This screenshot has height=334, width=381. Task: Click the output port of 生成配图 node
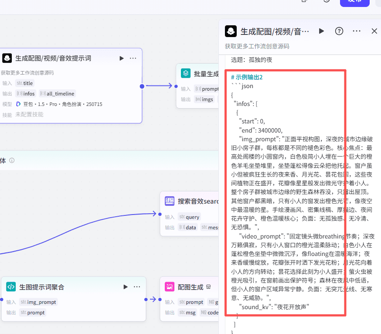click(142, 86)
